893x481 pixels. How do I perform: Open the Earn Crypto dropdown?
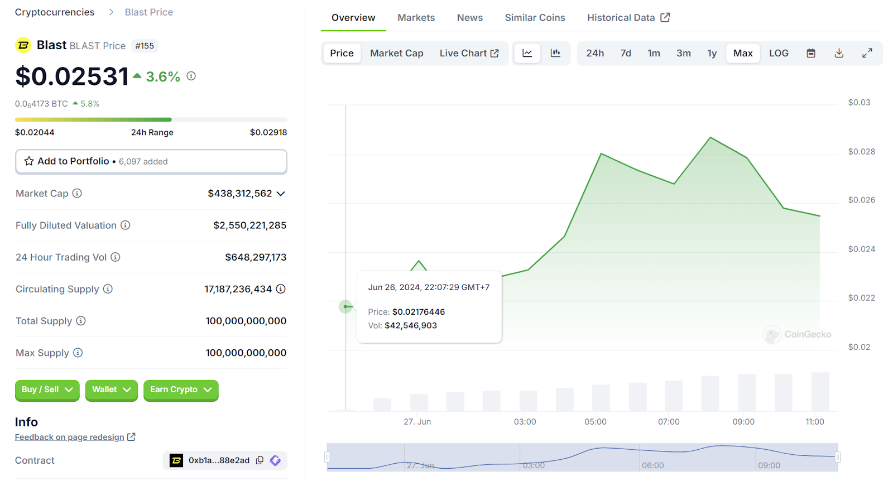pos(181,389)
